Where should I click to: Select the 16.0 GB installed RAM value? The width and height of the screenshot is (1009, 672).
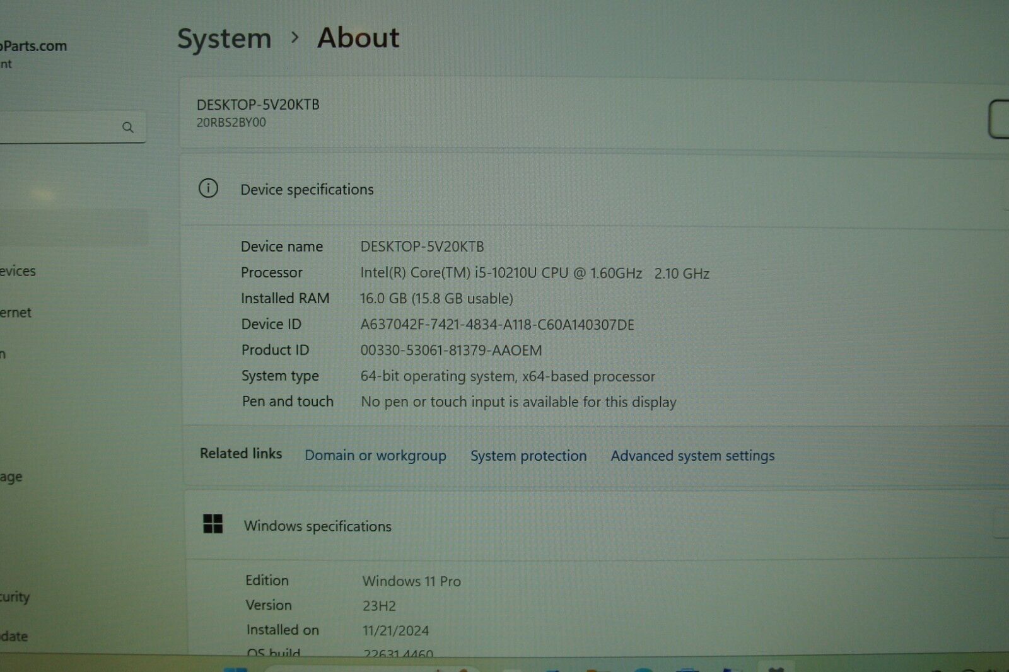(436, 298)
